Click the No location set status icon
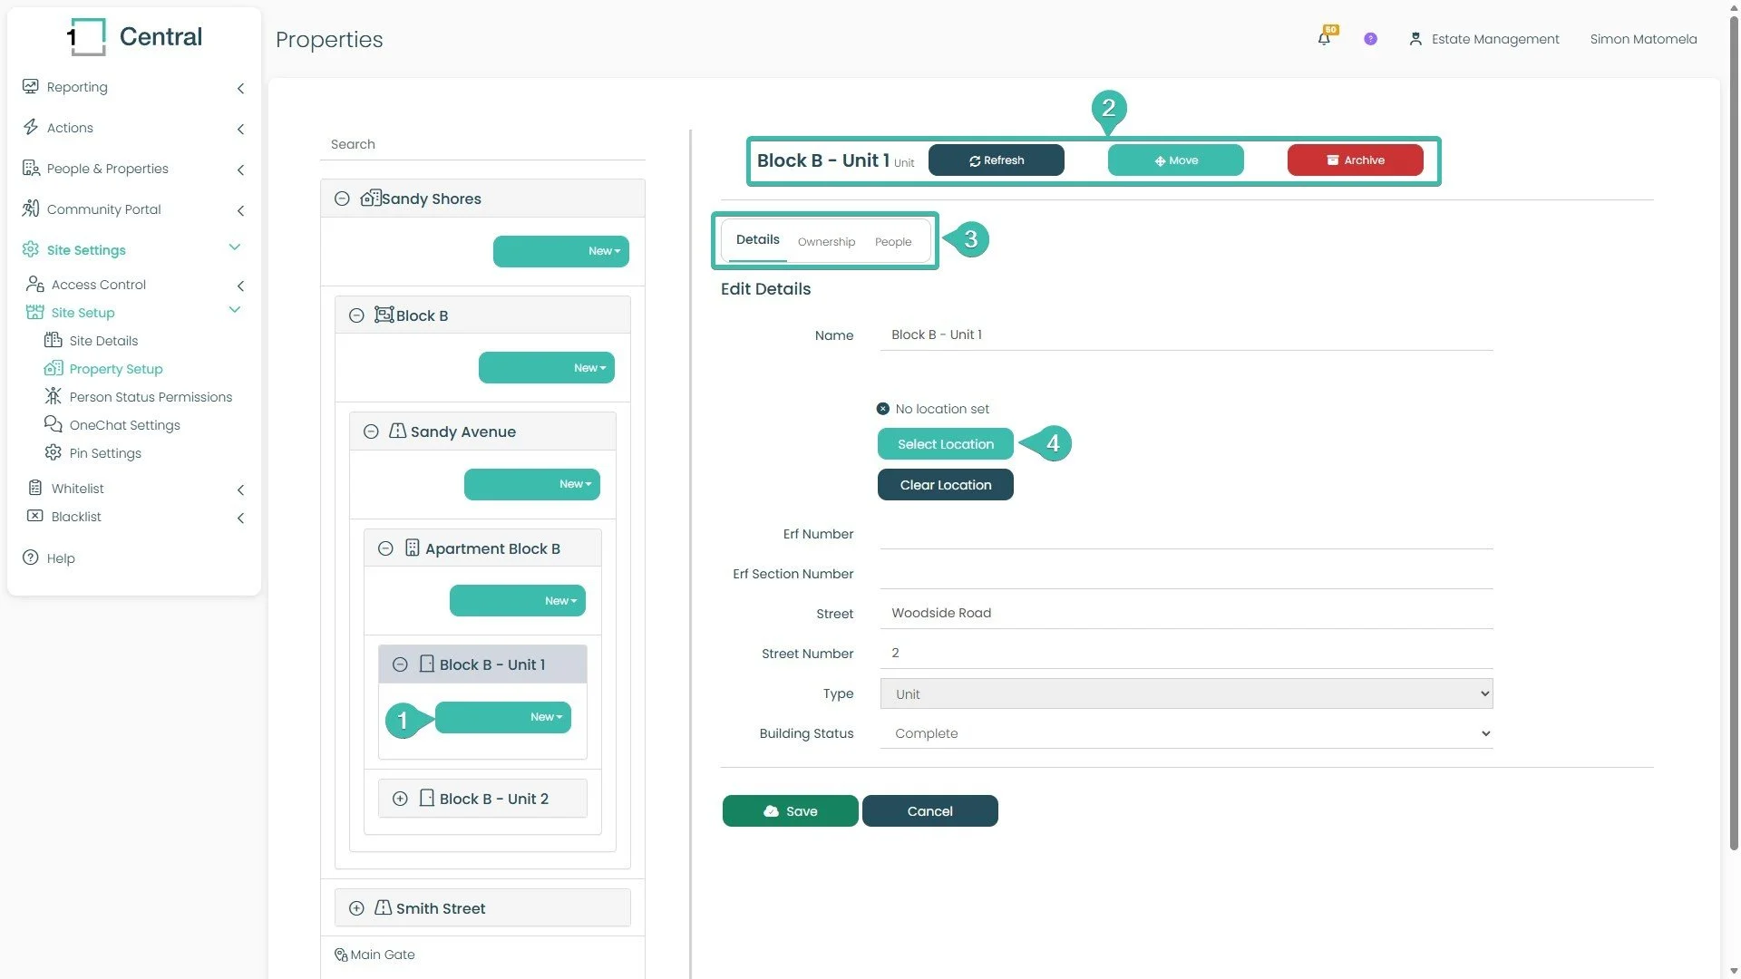 coord(883,409)
